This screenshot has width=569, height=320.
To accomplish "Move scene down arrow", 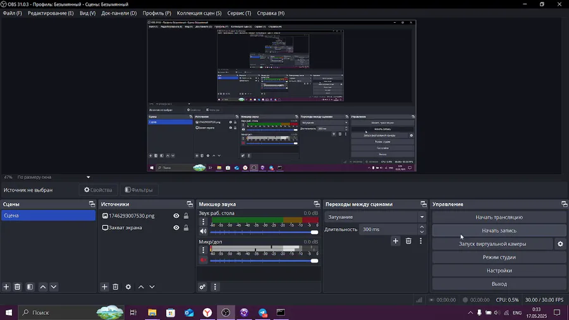I will tap(54, 286).
